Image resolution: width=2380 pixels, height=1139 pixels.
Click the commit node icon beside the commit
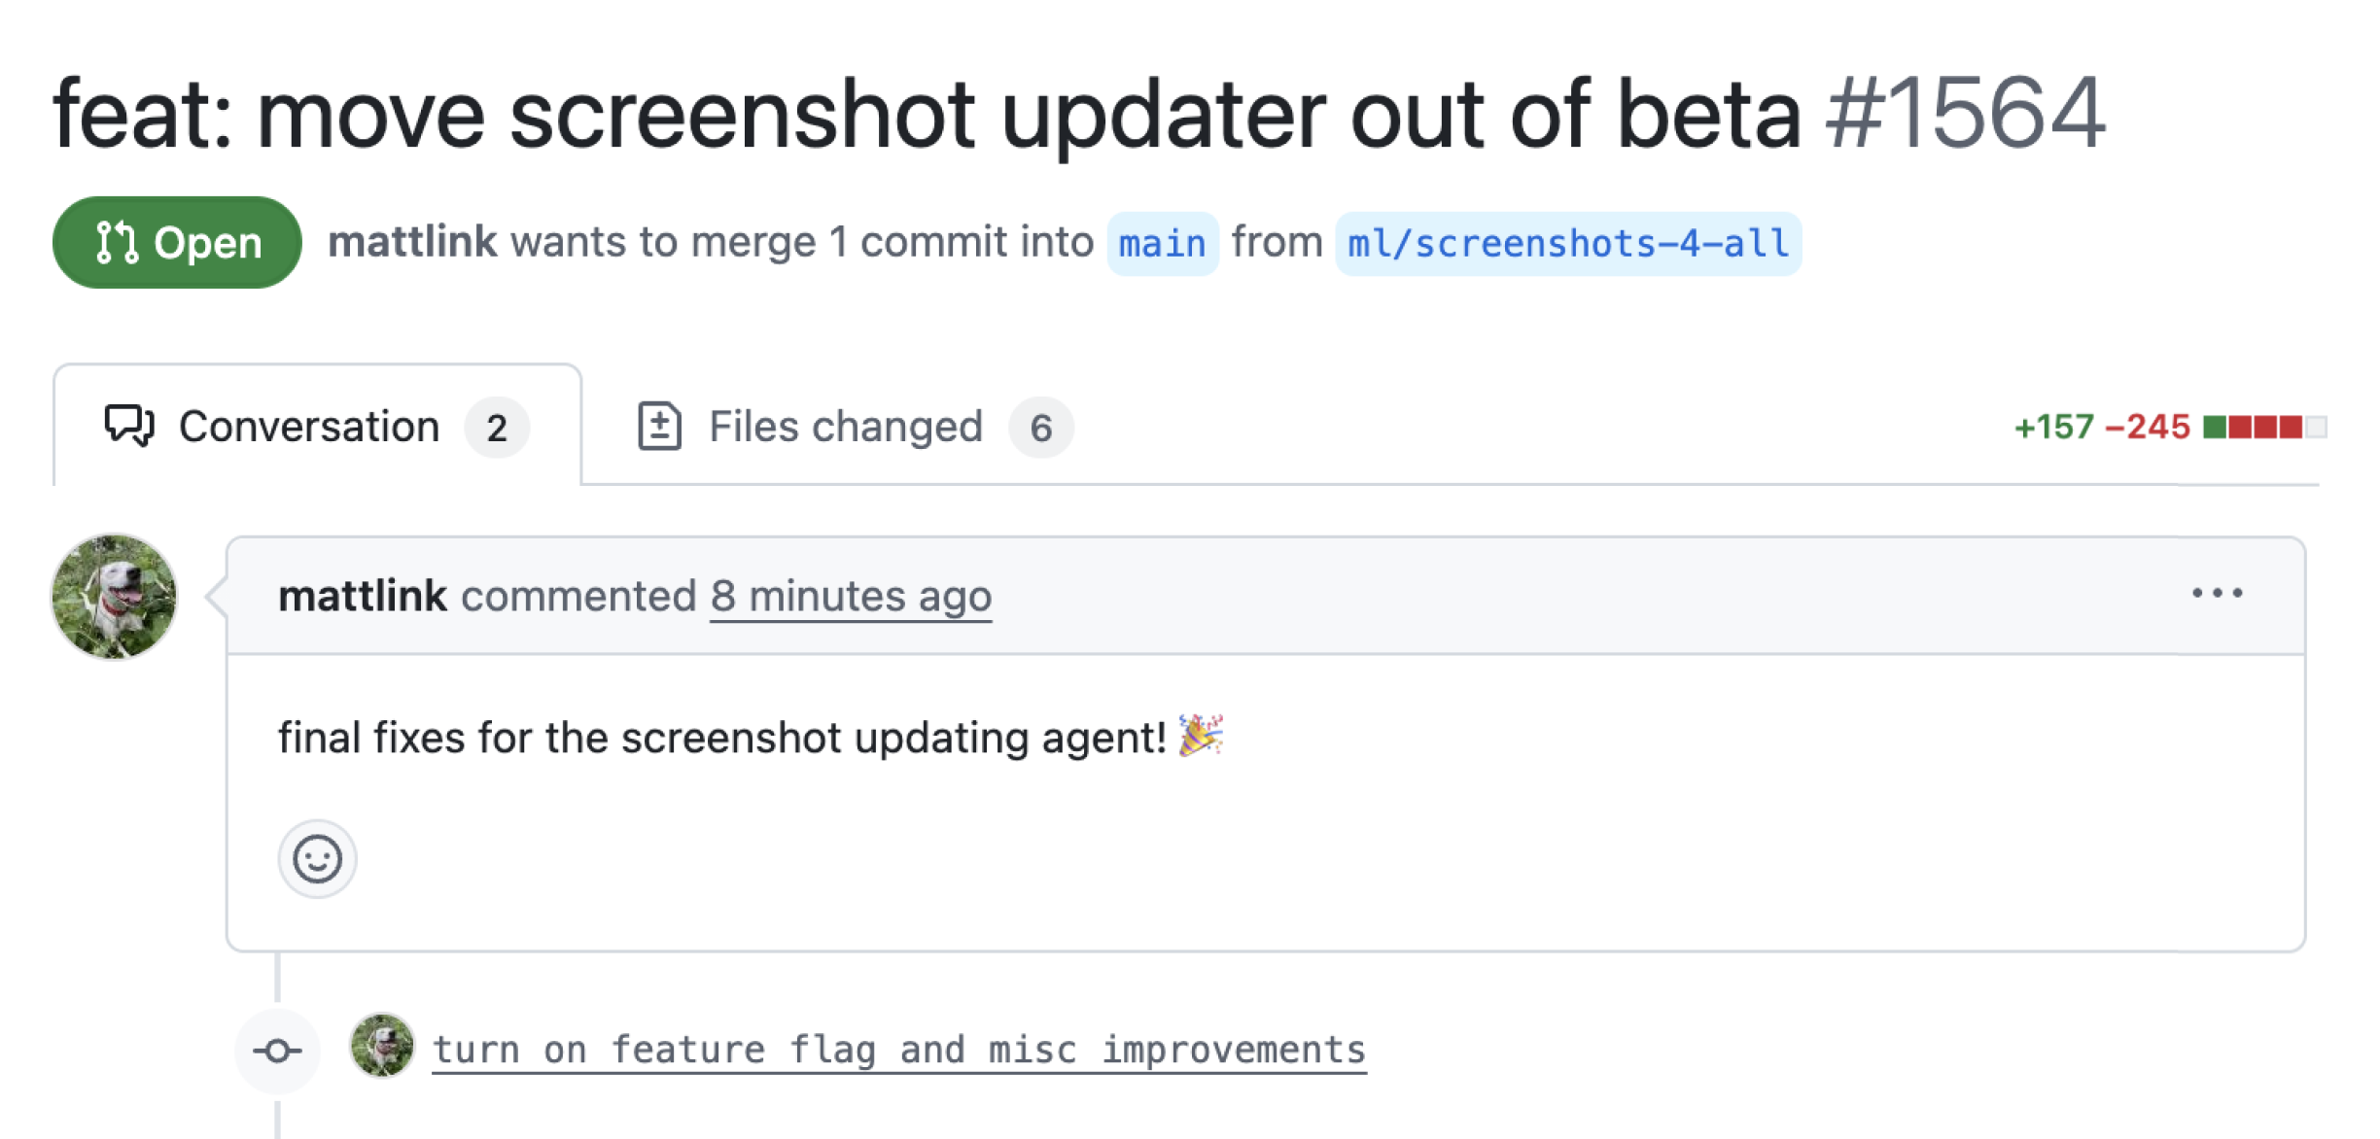pos(277,1049)
